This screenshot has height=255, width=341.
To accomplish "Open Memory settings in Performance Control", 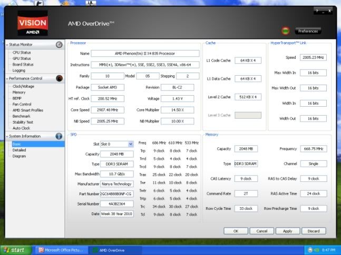I will coord(19,92).
